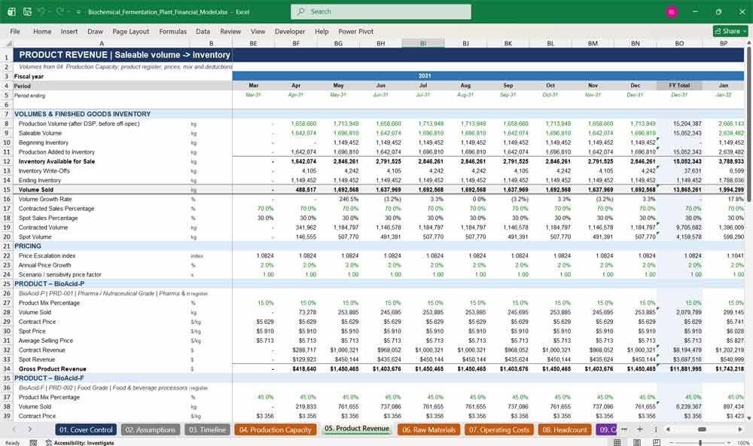
Task: Switch to 02. Assumptions sheet tab
Action: click(151, 429)
